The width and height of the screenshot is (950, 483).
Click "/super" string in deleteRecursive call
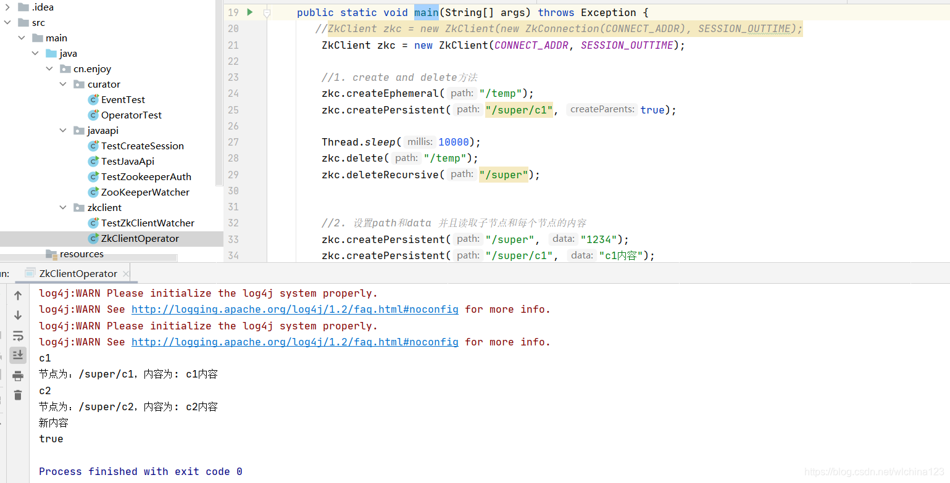(504, 175)
